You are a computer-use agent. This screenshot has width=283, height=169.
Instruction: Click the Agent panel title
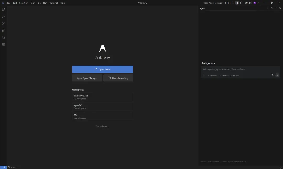coord(202,8)
